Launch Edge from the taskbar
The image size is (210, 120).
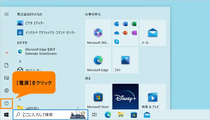click(x=108, y=115)
